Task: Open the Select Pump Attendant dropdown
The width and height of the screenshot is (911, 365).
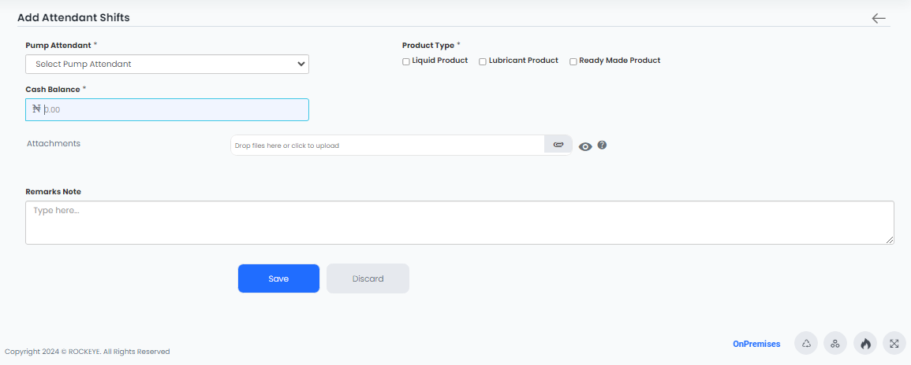Action: 166,65
